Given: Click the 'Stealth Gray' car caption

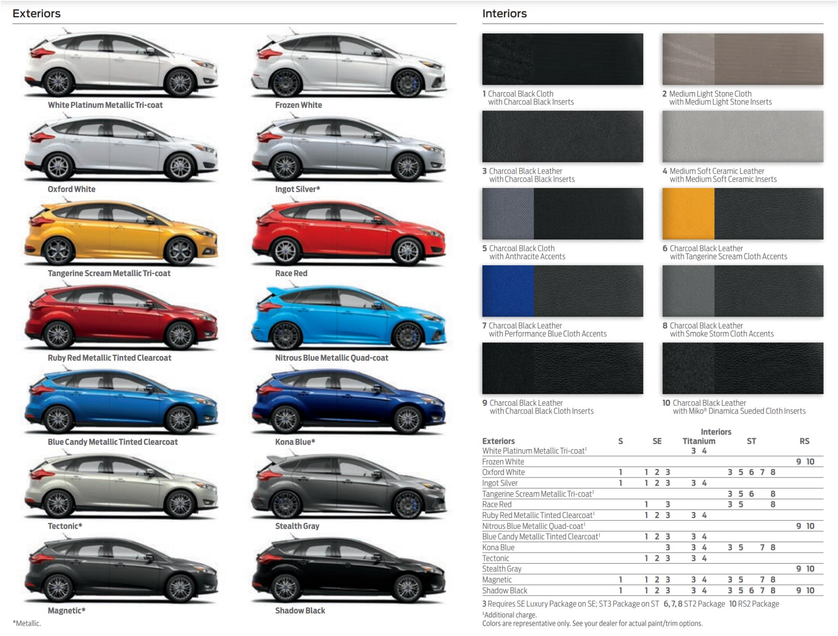Looking at the screenshot, I should pyautogui.click(x=297, y=526).
